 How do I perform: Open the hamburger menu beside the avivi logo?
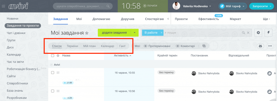[x=4, y=6]
